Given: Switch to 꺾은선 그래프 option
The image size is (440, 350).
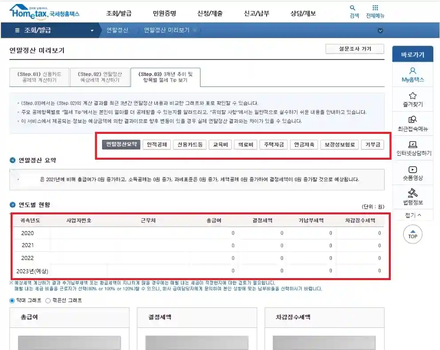Looking at the screenshot, I should (x=47, y=299).
